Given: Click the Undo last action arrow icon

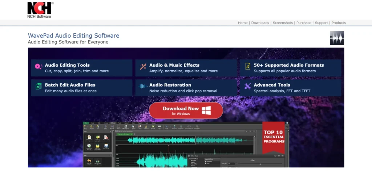Looking at the screenshot, I should pos(89,161).
